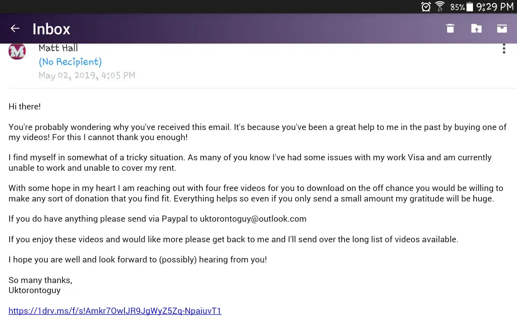Viewport: 517px width, 323px height.
Task: Delete this email with the trash icon
Action: coord(450,28)
